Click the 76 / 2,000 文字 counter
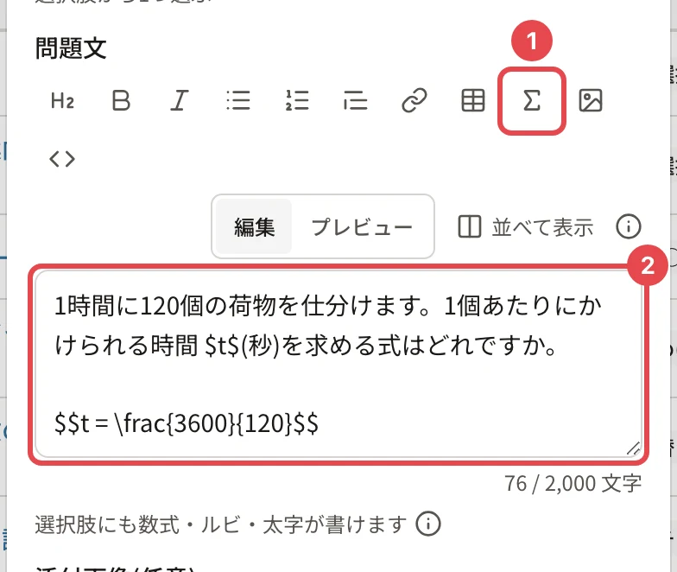677x572 pixels. click(x=573, y=483)
